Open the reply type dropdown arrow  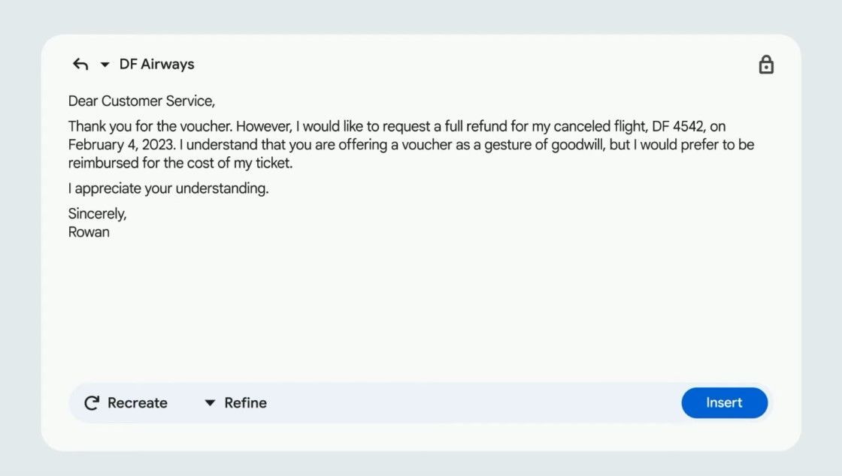coord(104,65)
